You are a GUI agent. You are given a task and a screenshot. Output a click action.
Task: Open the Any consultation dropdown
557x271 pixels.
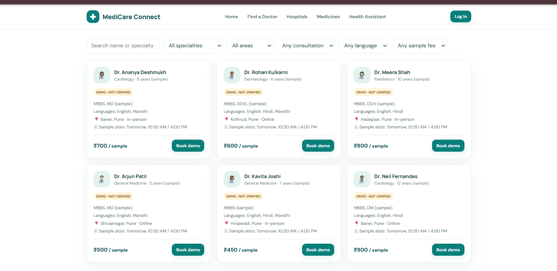[x=306, y=46]
